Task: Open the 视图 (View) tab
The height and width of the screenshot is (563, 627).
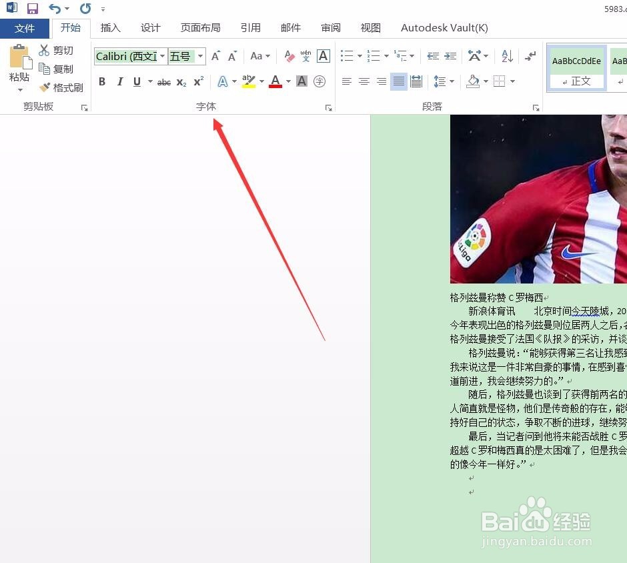Action: click(371, 28)
